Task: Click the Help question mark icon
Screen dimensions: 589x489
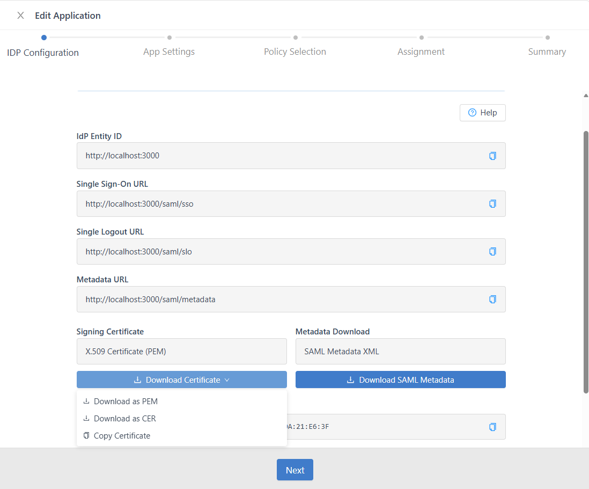Action: [472, 113]
